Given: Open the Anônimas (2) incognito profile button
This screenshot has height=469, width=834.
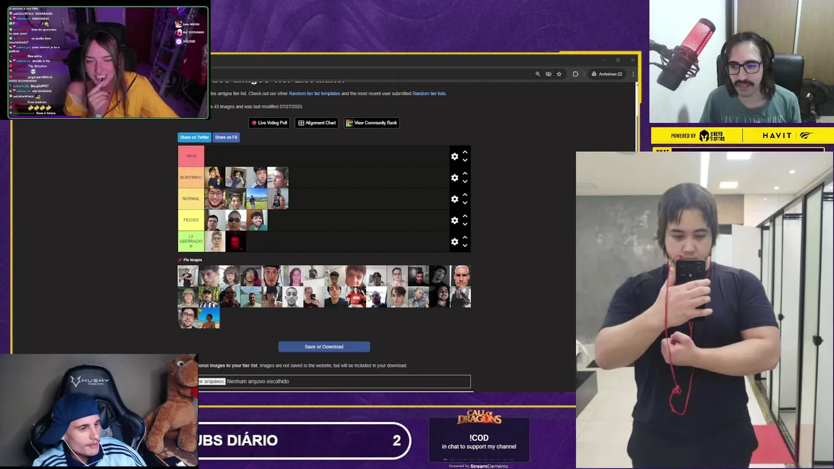Looking at the screenshot, I should (x=607, y=74).
